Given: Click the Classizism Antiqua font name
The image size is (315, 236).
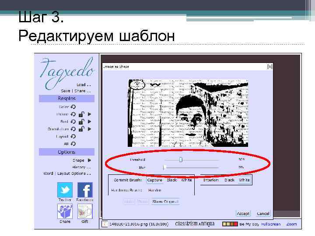Looking at the screenshot, I should pyautogui.click(x=195, y=224).
